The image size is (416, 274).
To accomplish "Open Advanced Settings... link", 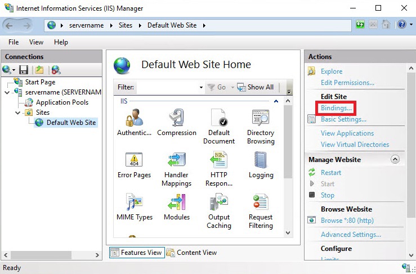I will click(351, 235).
